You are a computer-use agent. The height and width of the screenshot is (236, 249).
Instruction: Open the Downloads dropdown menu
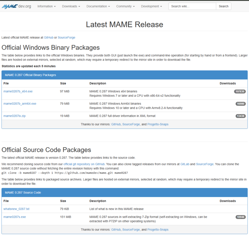pyautogui.click(x=71, y=6)
